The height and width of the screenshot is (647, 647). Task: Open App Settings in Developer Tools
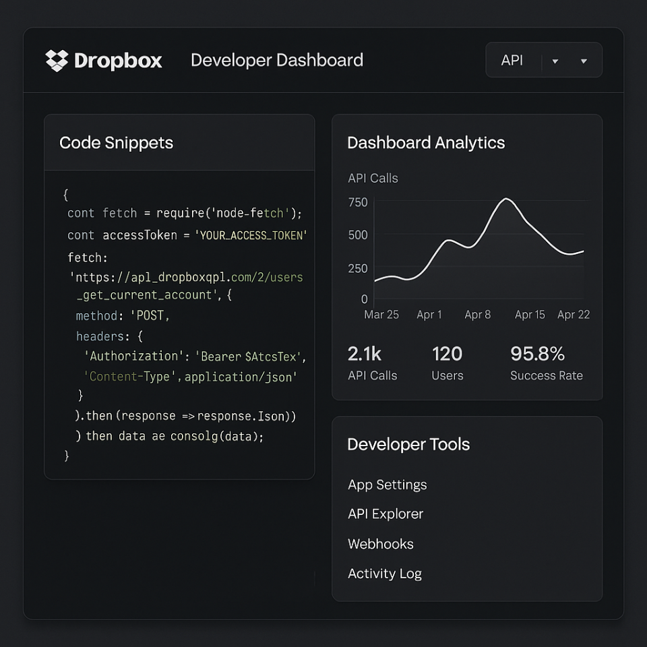point(387,485)
